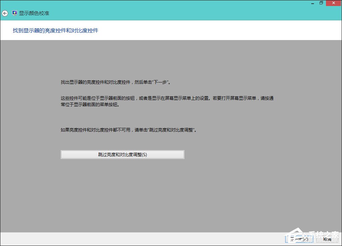Screen dimensions: 342x246
Task: Click the restore window icon in title bar
Action: point(321,3)
